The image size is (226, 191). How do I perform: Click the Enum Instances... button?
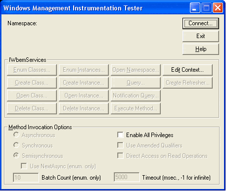click(84, 70)
